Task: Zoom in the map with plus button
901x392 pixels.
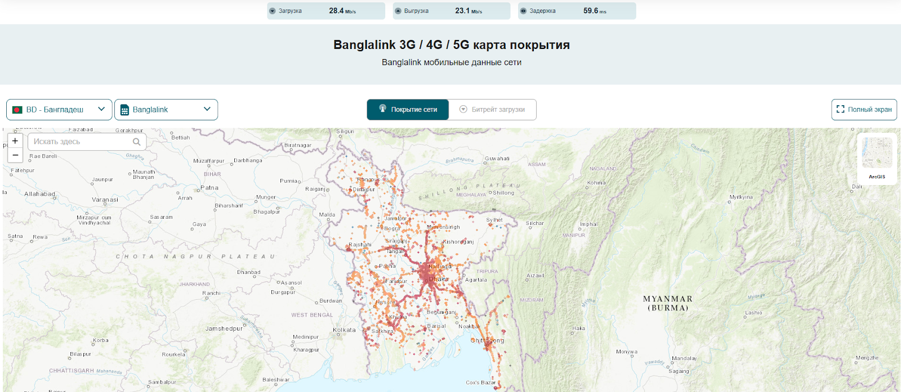Action: click(15, 141)
